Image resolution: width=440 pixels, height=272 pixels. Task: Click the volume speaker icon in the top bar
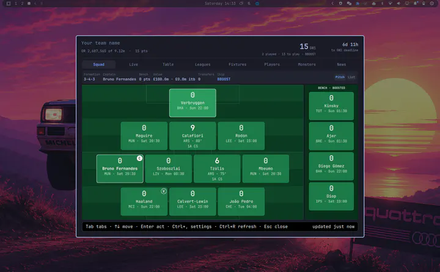(x=398, y=4)
